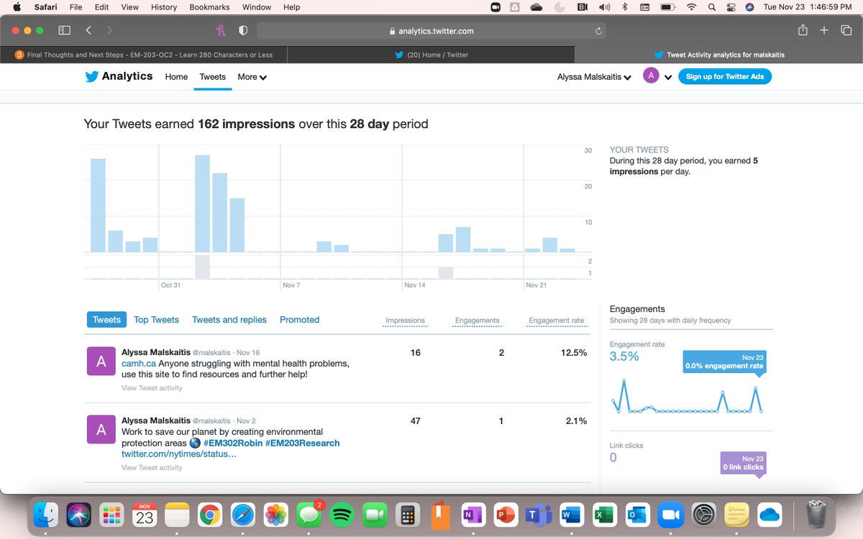Click the engagement rate line chart
Screen dimensions: 863x539
pyautogui.click(x=687, y=395)
